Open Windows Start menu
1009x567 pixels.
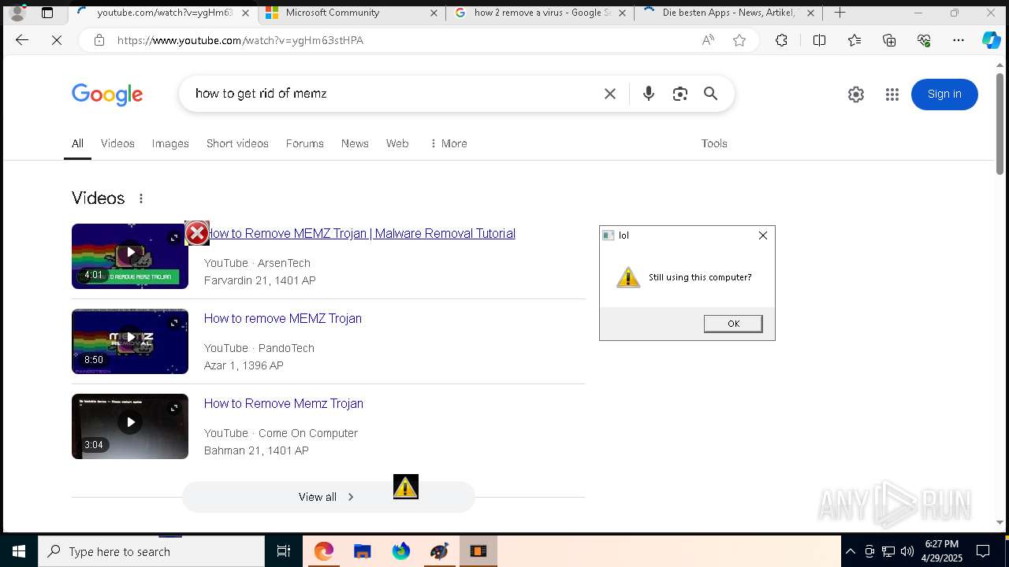19,551
